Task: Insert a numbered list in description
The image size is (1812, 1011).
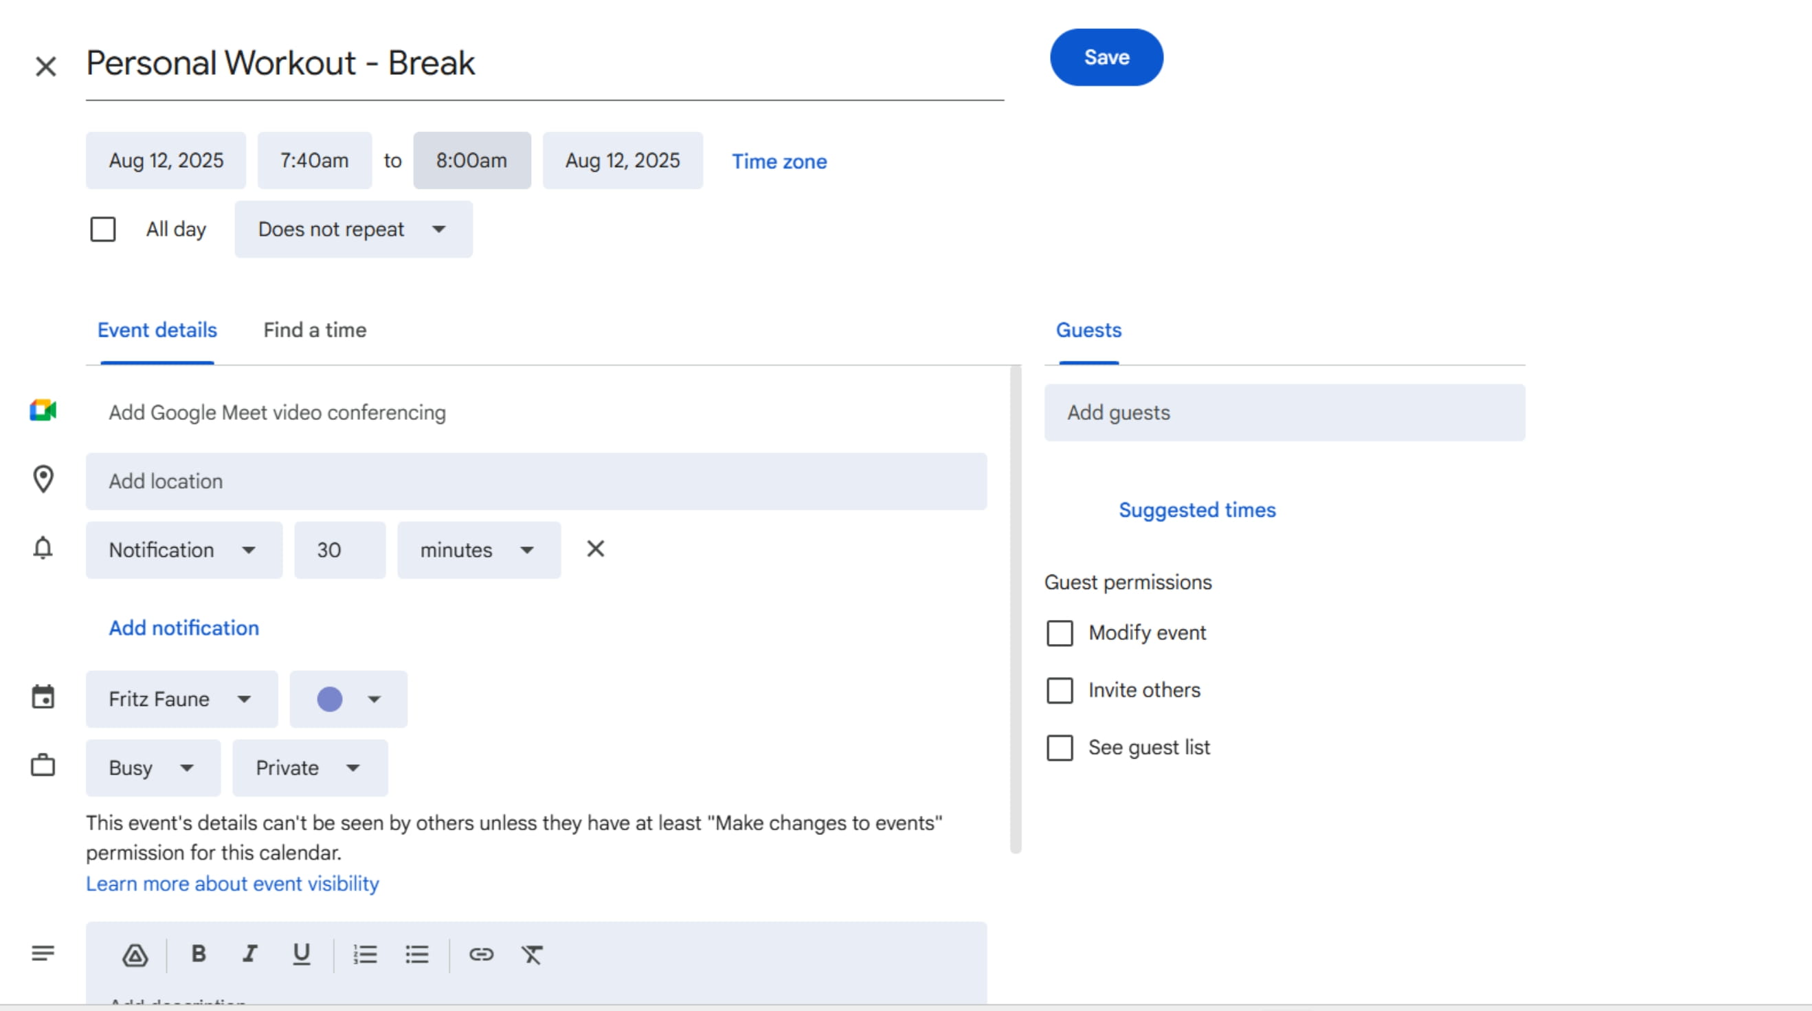Action: click(x=365, y=954)
